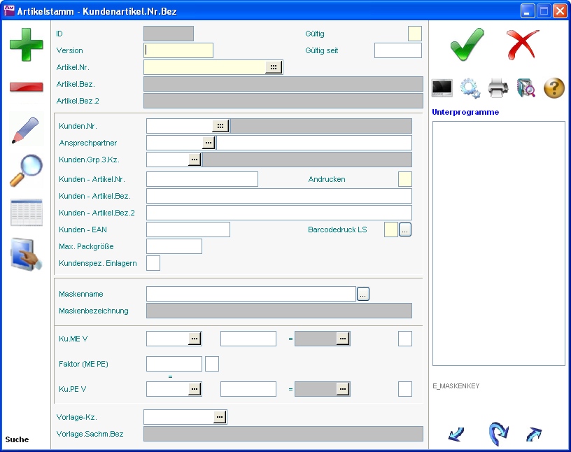
Task: Toggle the Andrucken checkbox
Action: point(405,179)
